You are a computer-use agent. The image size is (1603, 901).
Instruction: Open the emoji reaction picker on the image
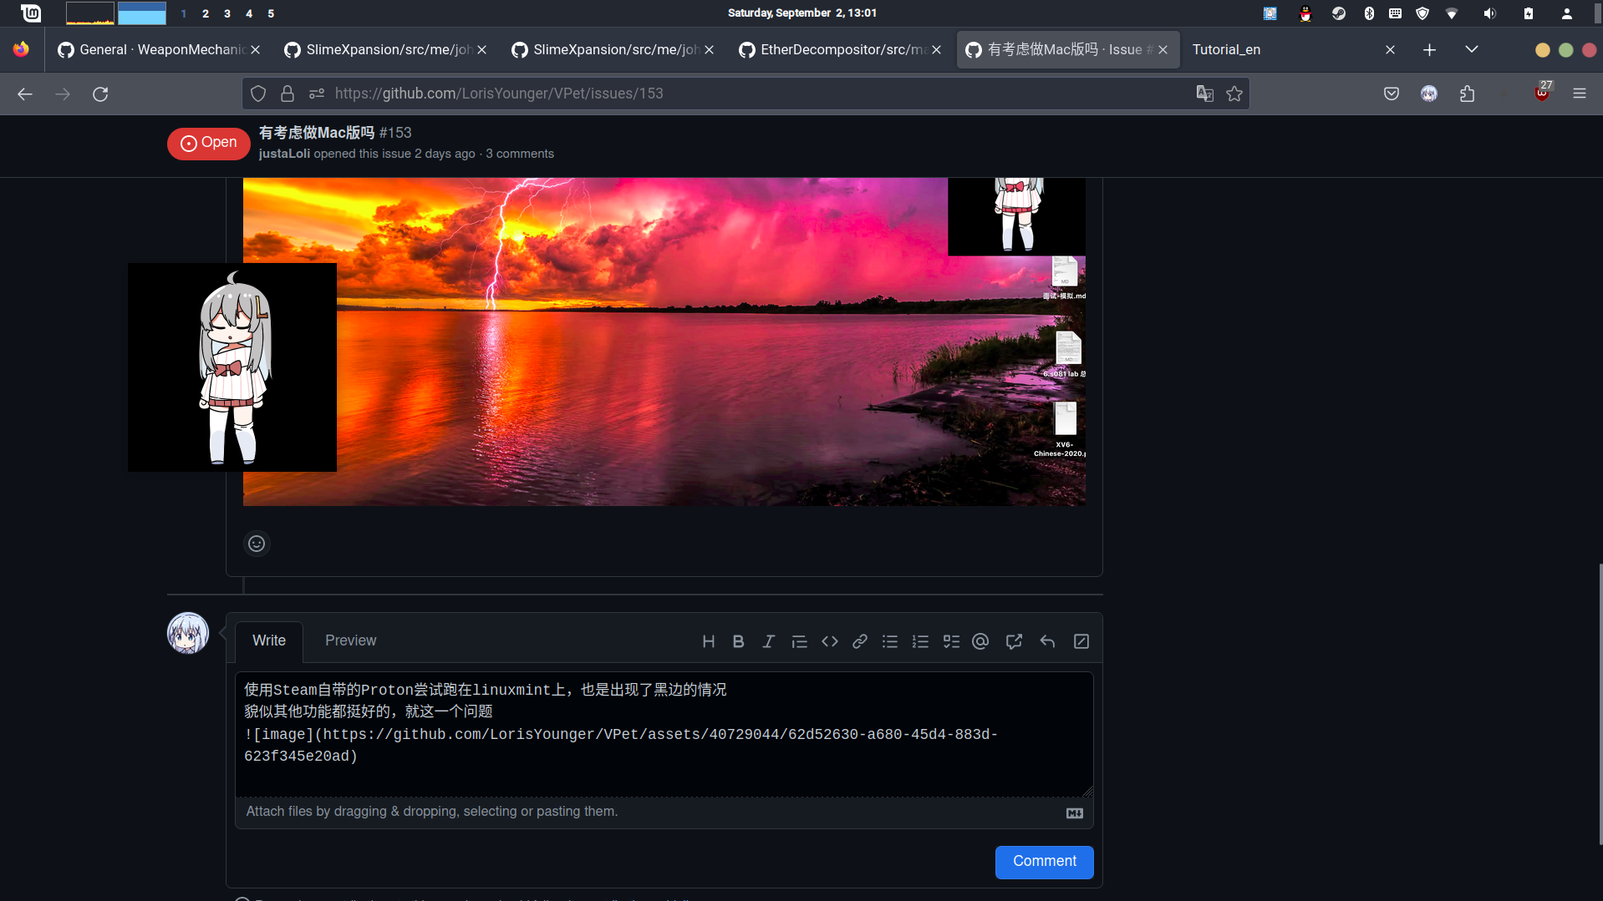[257, 543]
